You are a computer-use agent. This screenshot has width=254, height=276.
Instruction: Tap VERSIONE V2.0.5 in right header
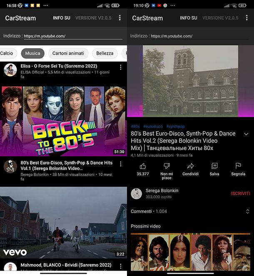point(220,18)
